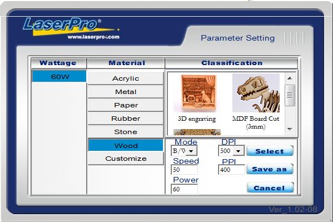Open the Mode dropdown
Image resolution: width=333 pixels, height=222 pixels.
[x=191, y=151]
